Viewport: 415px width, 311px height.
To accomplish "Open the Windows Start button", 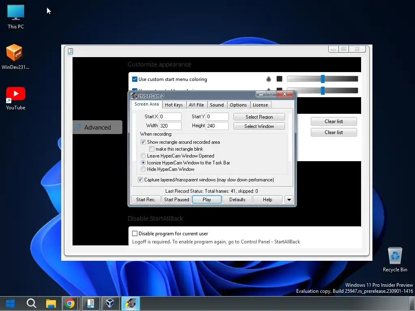I will pyautogui.click(x=10, y=303).
